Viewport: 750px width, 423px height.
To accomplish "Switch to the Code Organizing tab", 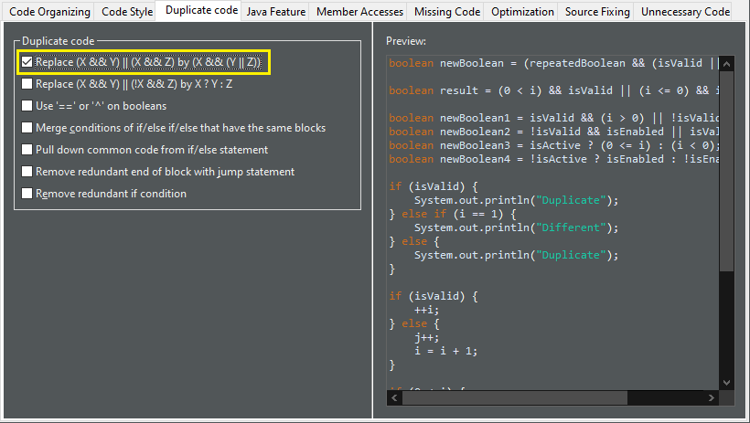I will click(x=49, y=12).
